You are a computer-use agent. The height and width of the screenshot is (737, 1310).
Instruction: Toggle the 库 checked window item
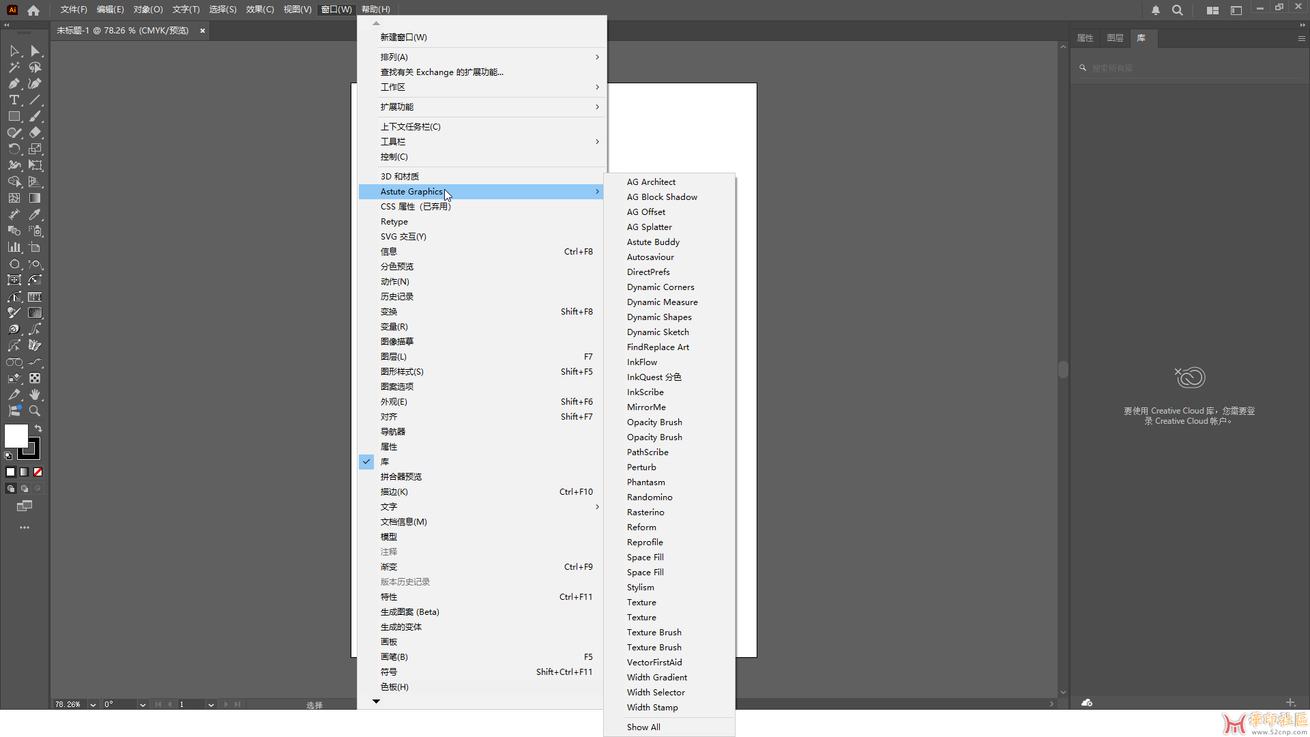point(481,462)
